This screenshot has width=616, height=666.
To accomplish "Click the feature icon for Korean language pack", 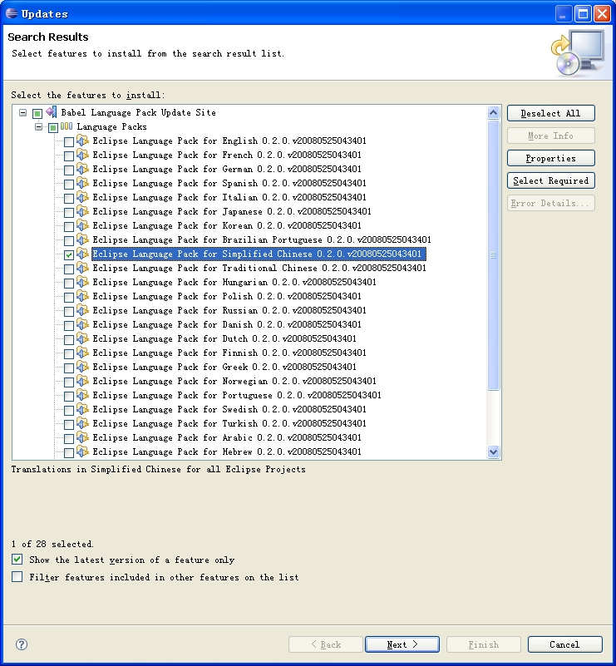I will (83, 225).
